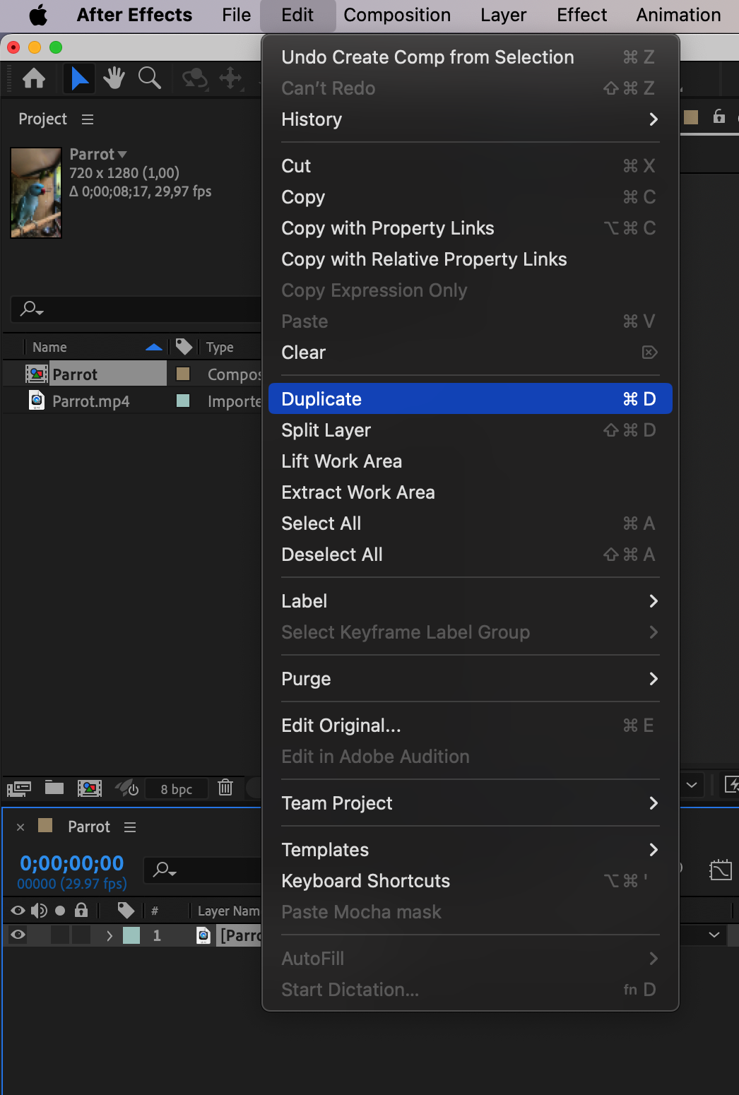Open the After Effects app menu
The image size is (739, 1095).
134,15
